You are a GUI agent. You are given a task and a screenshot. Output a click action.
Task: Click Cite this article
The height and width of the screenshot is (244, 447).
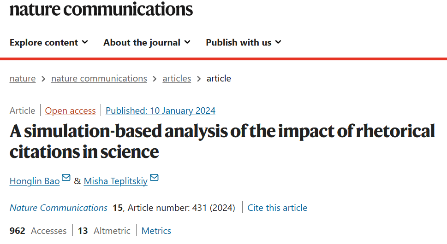pyautogui.click(x=277, y=208)
